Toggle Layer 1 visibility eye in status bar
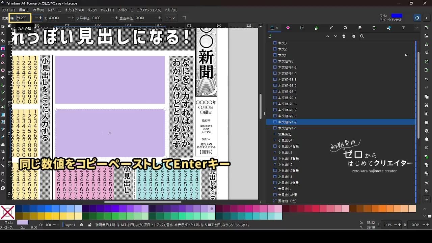This screenshot has height=243, width=432. pyautogui.click(x=81, y=225)
